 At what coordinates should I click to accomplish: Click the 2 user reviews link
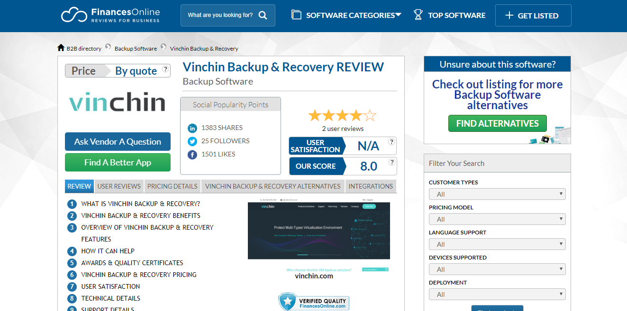tap(343, 129)
